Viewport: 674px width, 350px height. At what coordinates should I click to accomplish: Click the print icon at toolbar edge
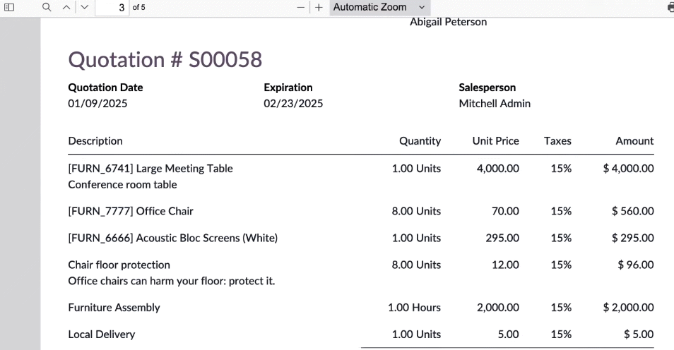point(670,7)
